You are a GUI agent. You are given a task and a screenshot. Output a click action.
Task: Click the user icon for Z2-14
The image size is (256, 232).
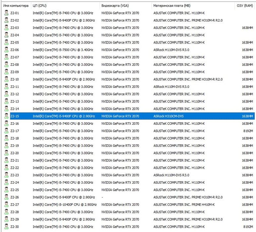tap(6, 109)
